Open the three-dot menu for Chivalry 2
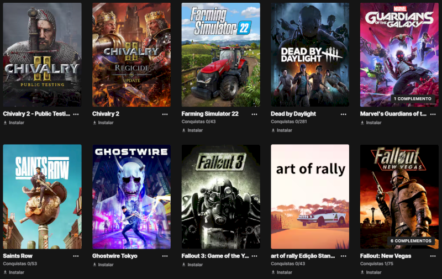Image resolution: width=442 pixels, height=279 pixels. (x=165, y=114)
